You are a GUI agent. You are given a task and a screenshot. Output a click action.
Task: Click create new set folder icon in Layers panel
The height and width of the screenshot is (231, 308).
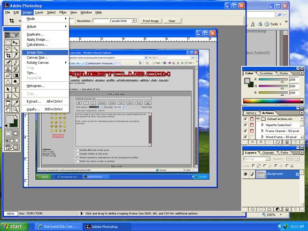(269, 210)
